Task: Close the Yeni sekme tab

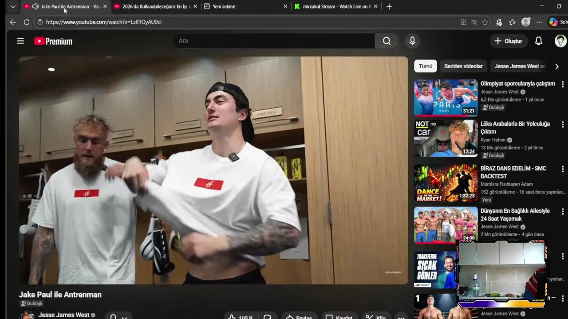Action: 285,7
